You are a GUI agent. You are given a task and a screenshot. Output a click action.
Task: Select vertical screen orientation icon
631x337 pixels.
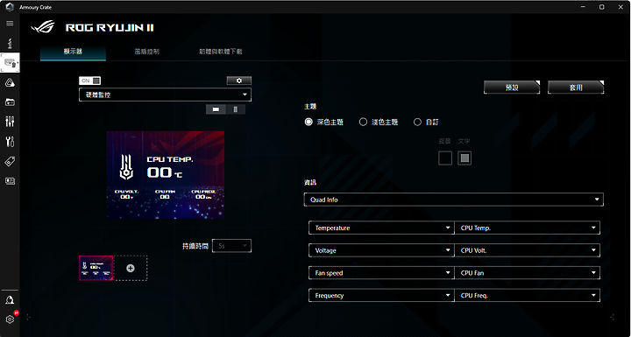pos(236,109)
